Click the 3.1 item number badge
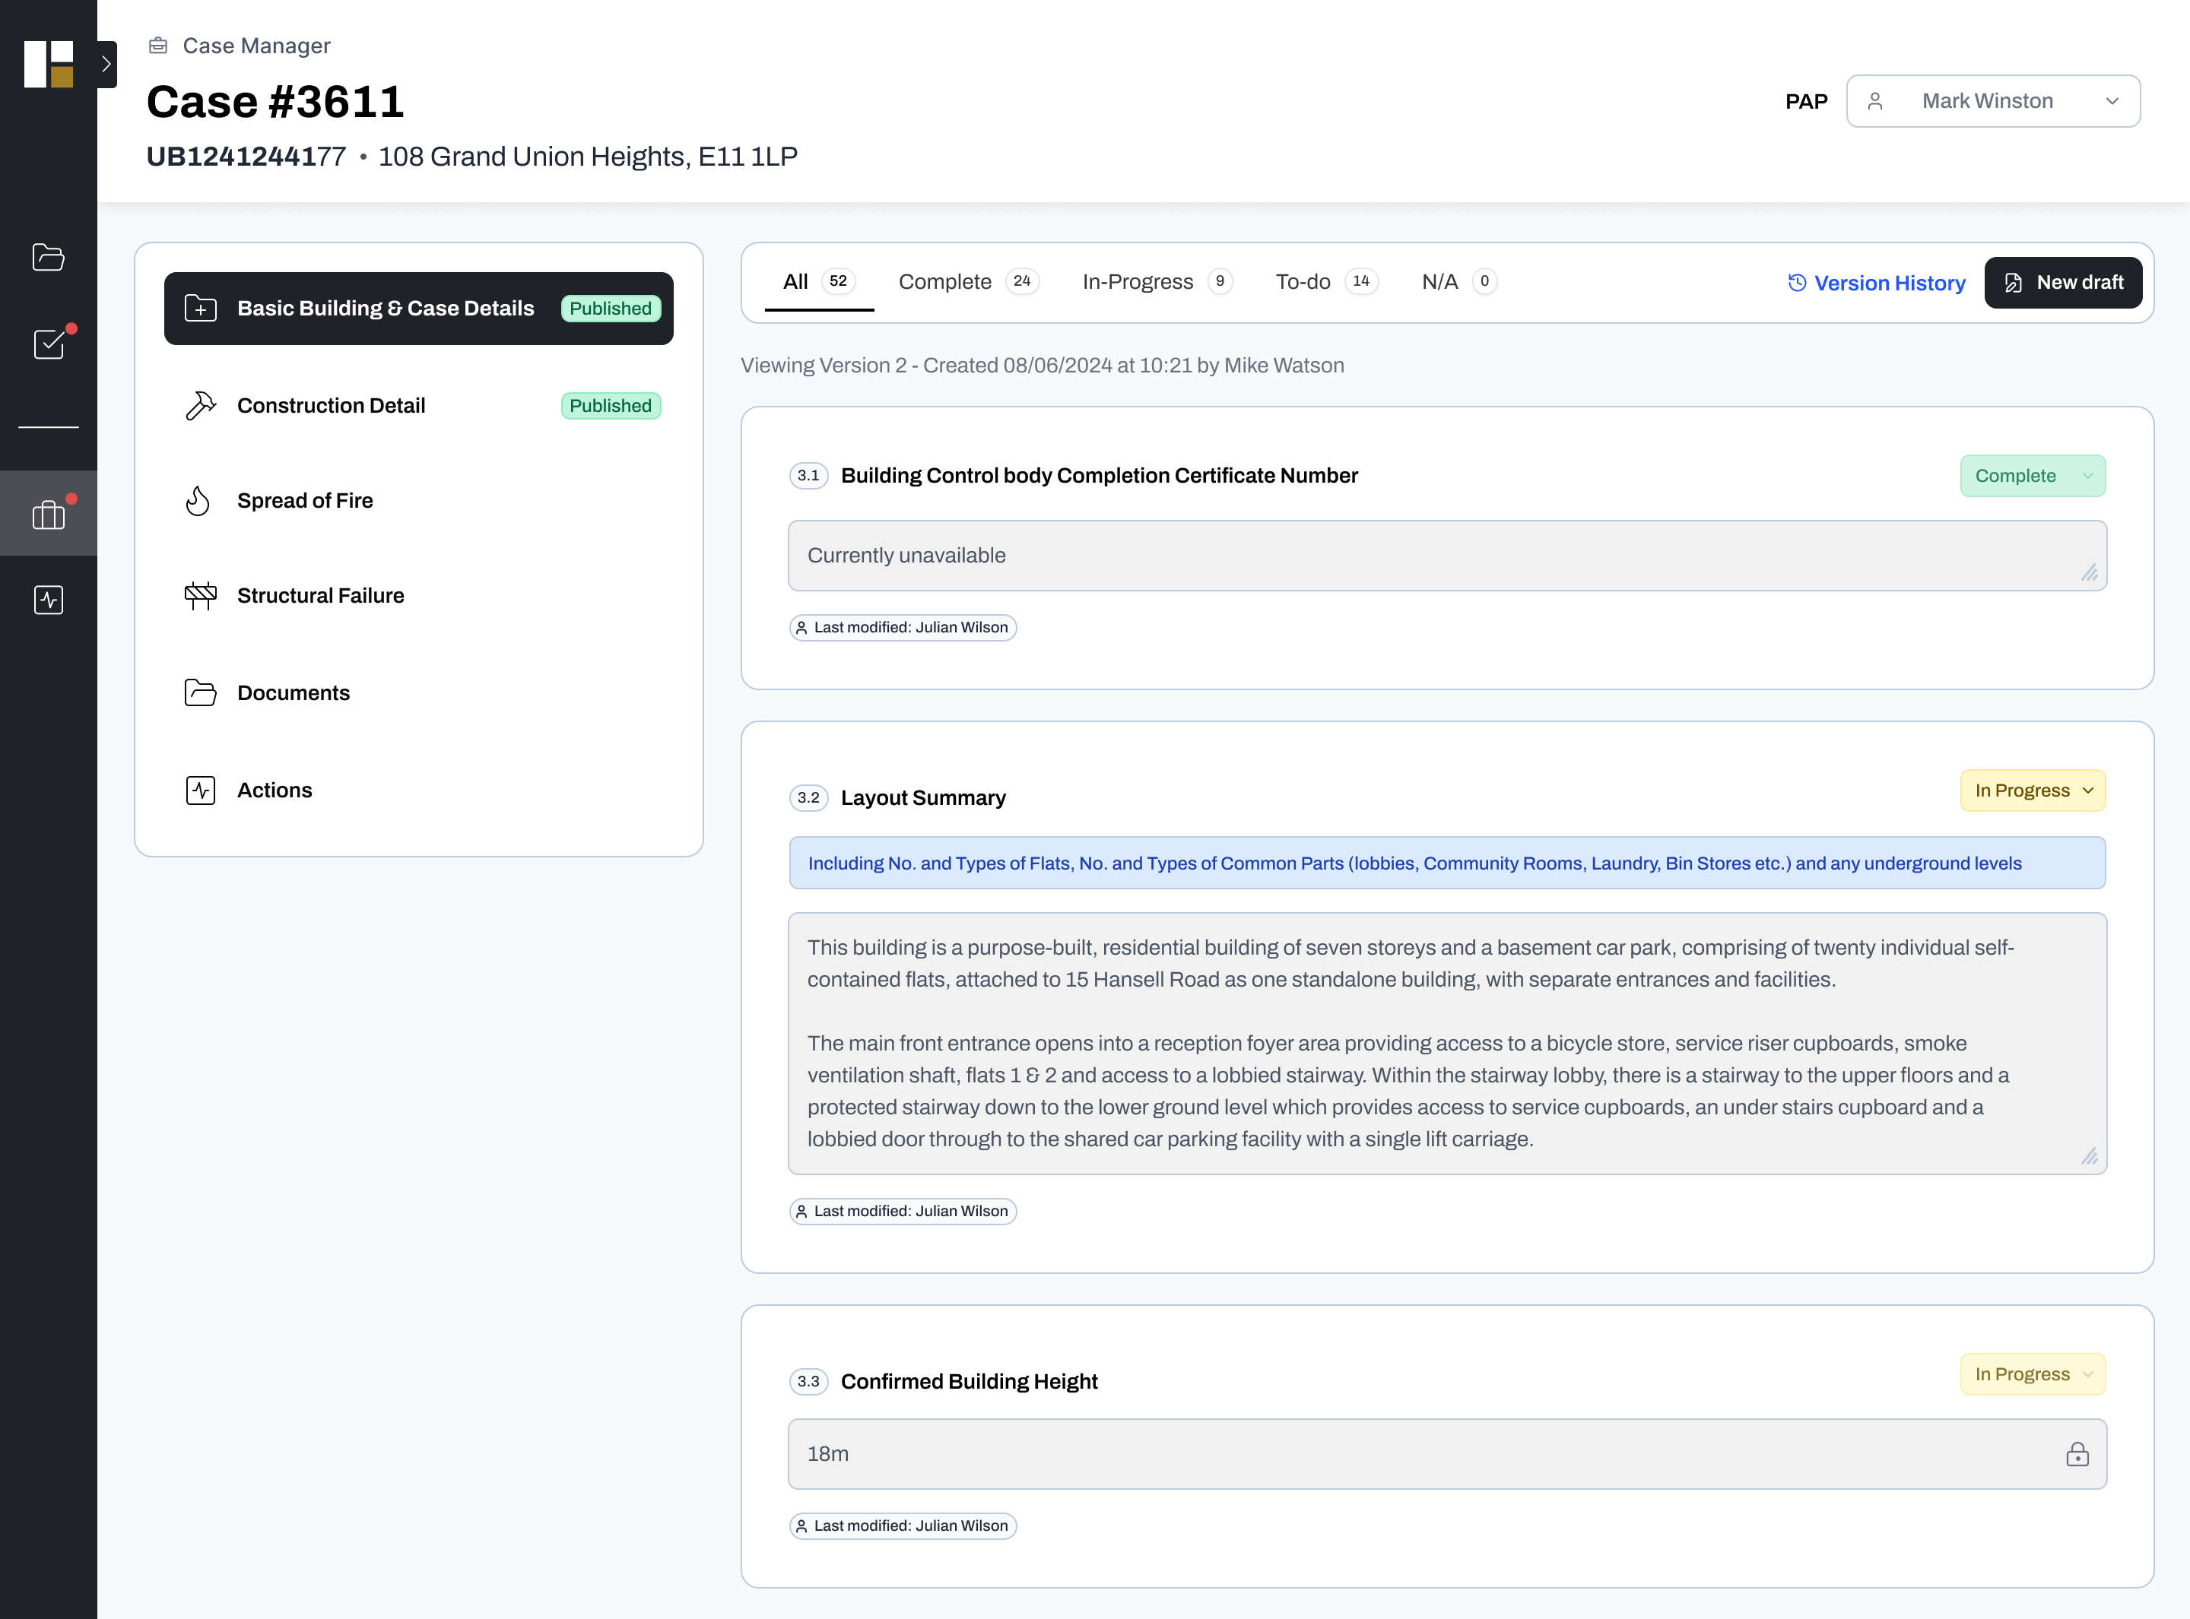 tap(809, 477)
